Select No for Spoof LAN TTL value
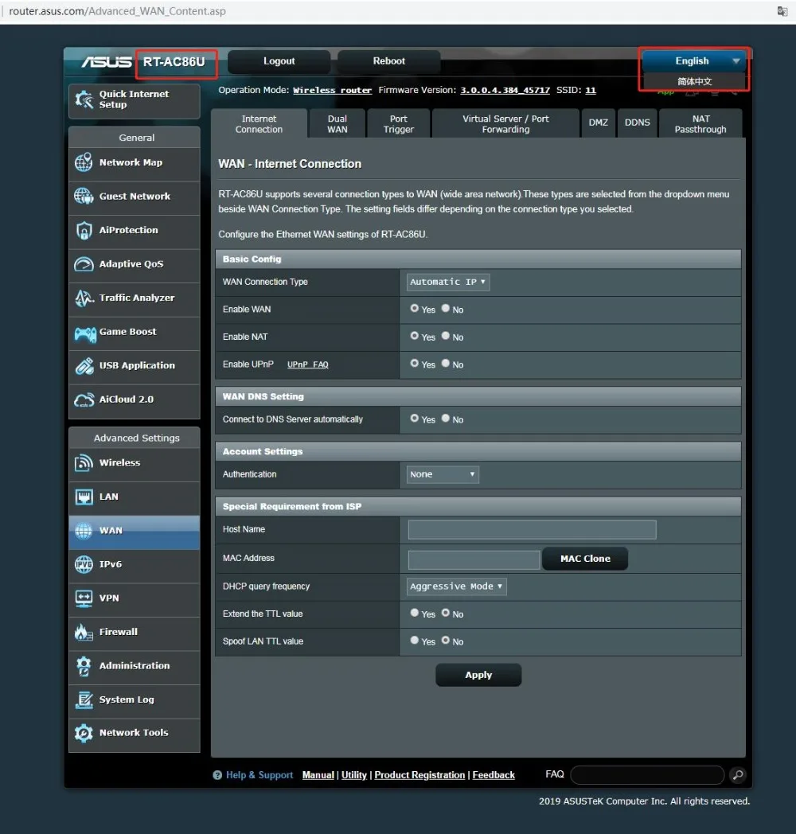The image size is (796, 834). 445,641
